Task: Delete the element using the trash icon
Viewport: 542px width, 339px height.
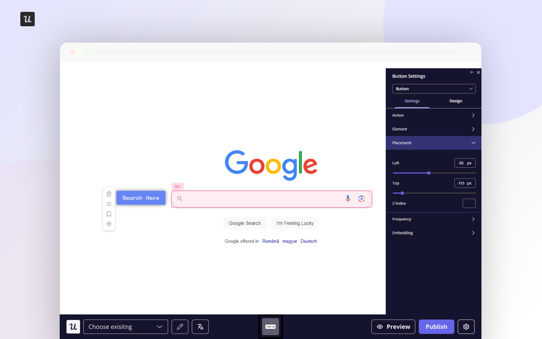Action: [x=109, y=194]
